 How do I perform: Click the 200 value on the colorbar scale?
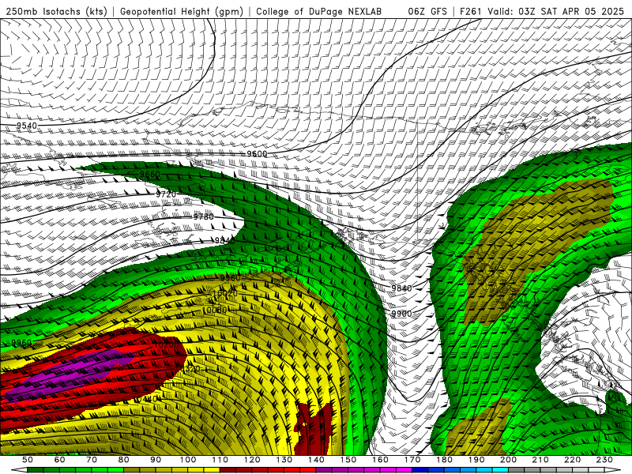pyautogui.click(x=509, y=460)
